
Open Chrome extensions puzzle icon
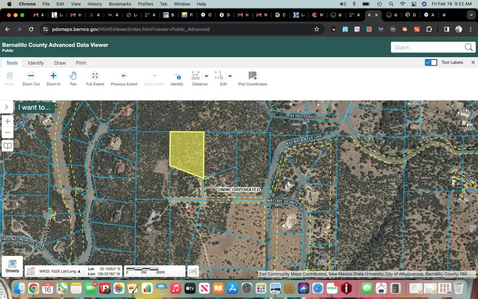(x=429, y=29)
